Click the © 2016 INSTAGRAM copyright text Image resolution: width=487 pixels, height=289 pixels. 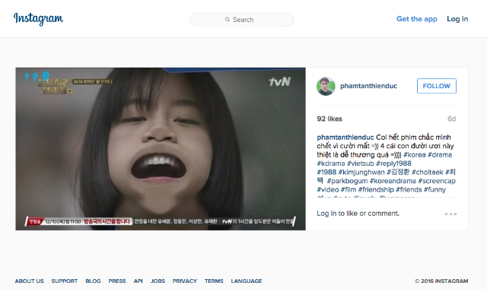click(441, 281)
